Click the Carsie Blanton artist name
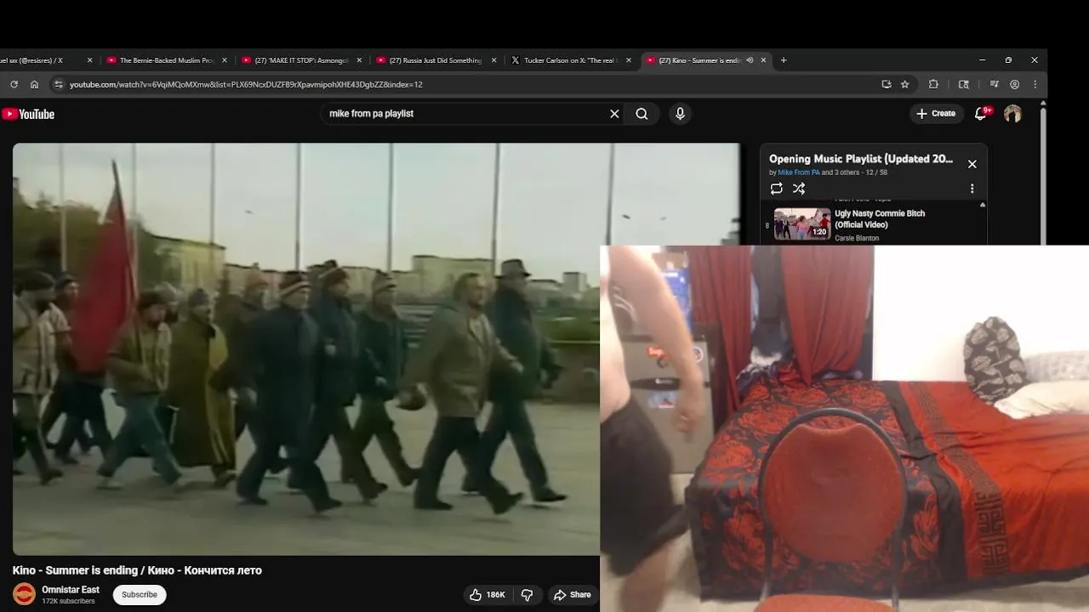Image resolution: width=1089 pixels, height=612 pixels. click(857, 238)
